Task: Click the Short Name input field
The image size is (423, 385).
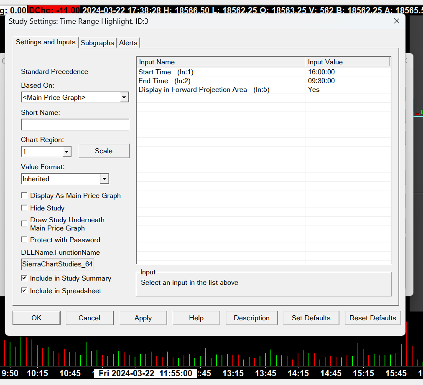Action: 75,125
